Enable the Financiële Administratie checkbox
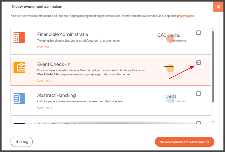Screen dimensions: 225x152 [198, 33]
